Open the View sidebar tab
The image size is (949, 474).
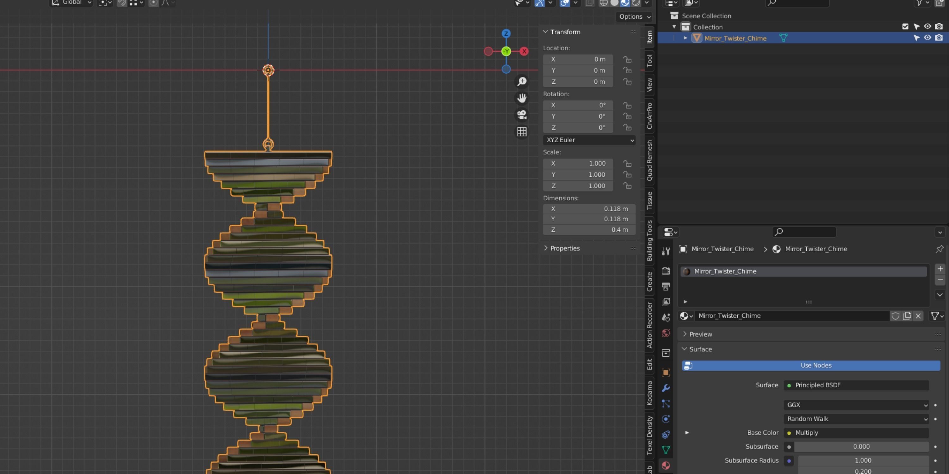(649, 85)
